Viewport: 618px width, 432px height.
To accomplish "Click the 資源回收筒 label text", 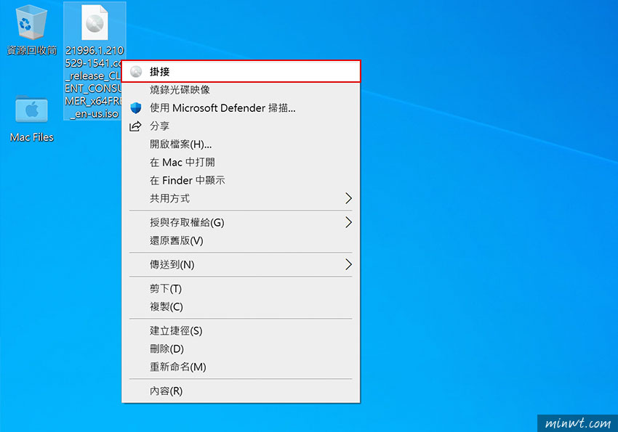I will click(x=31, y=50).
